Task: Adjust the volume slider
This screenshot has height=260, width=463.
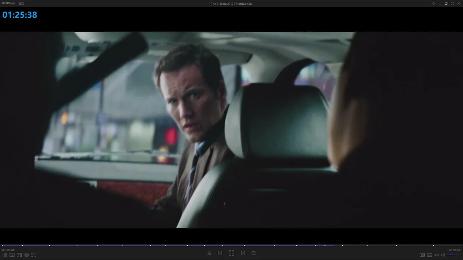Action: [454, 255]
